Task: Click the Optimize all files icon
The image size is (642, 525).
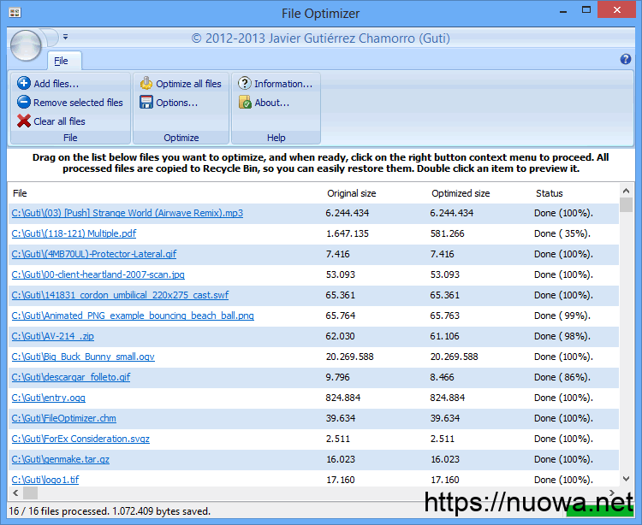Action: coord(146,84)
